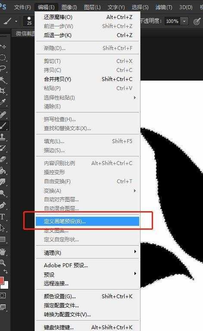Select the Zoom tool
Screen dimensions: 203x331
click(3, 262)
